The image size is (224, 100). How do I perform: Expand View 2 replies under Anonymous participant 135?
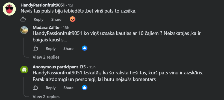(46, 96)
